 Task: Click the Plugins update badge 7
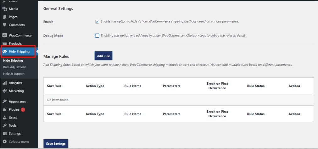[x=23, y=110]
